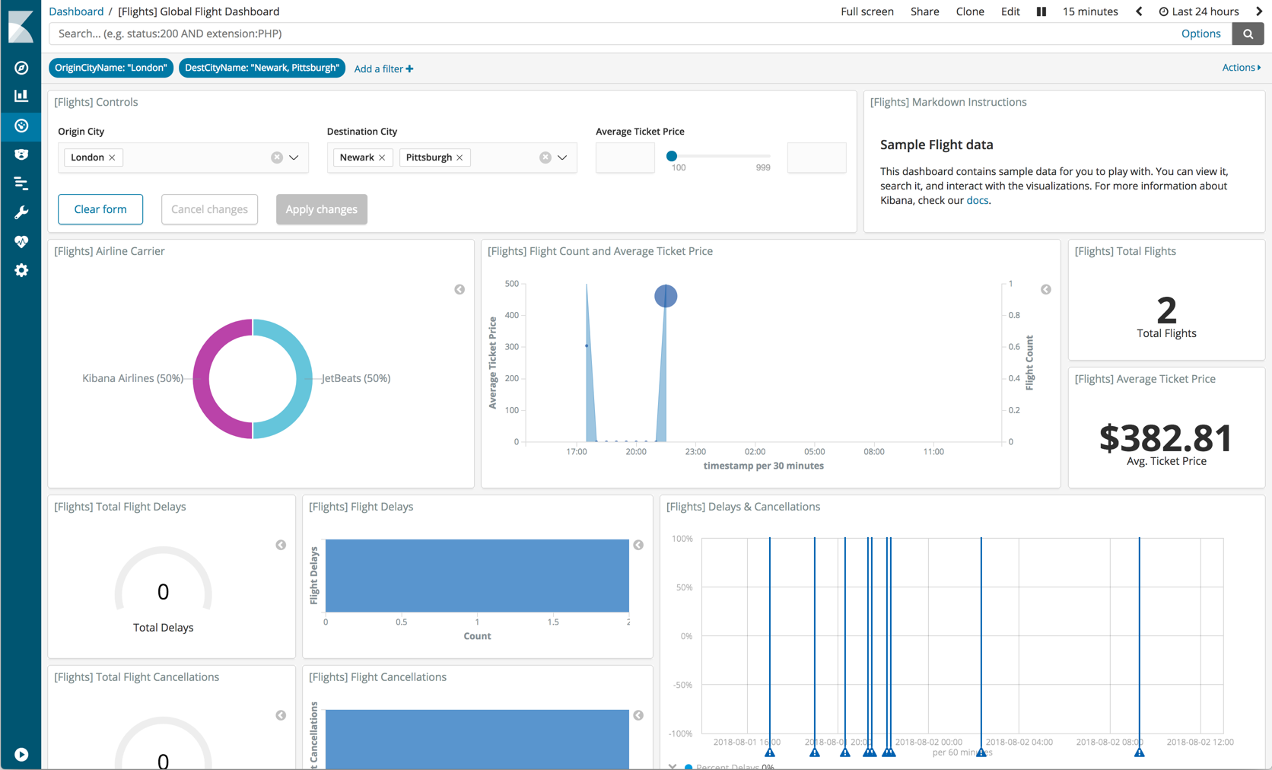
Task: Click the Clear form button
Action: click(x=100, y=209)
